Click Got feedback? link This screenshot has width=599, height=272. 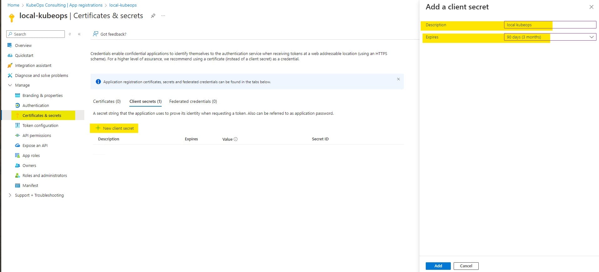(113, 34)
